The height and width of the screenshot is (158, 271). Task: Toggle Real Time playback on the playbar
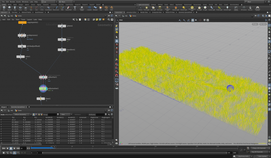pos(15,153)
